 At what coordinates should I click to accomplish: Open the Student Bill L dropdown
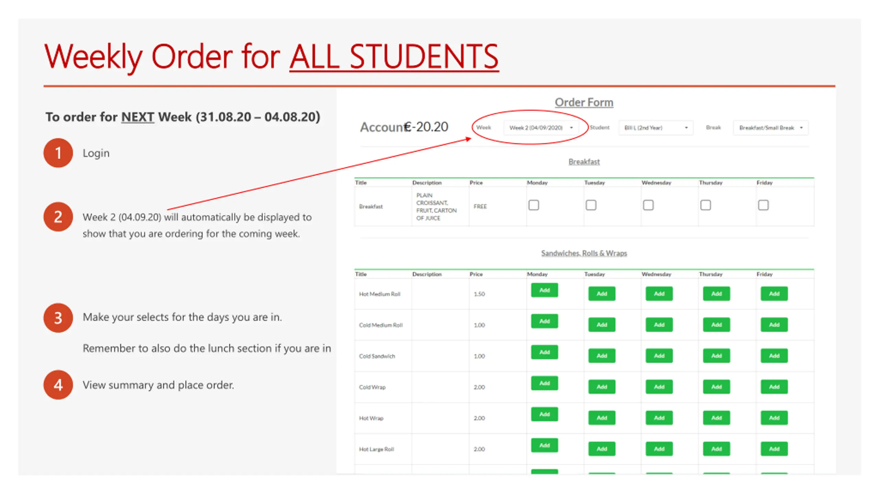[x=656, y=128]
